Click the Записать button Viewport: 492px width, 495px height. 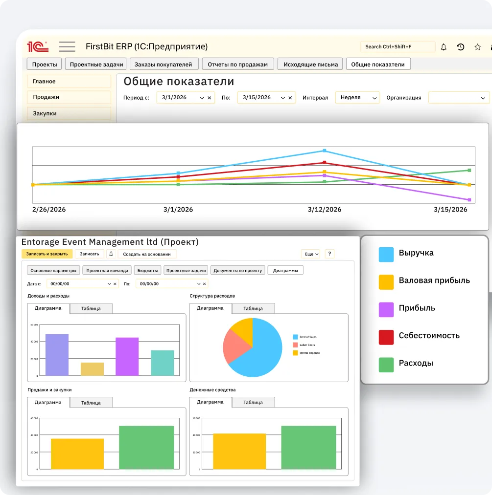(89, 254)
